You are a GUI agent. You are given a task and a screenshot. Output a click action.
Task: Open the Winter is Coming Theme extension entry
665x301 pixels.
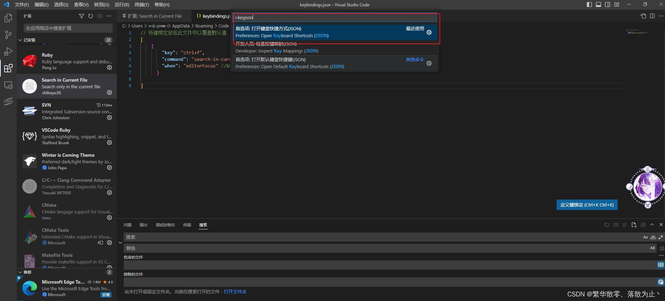(67, 161)
